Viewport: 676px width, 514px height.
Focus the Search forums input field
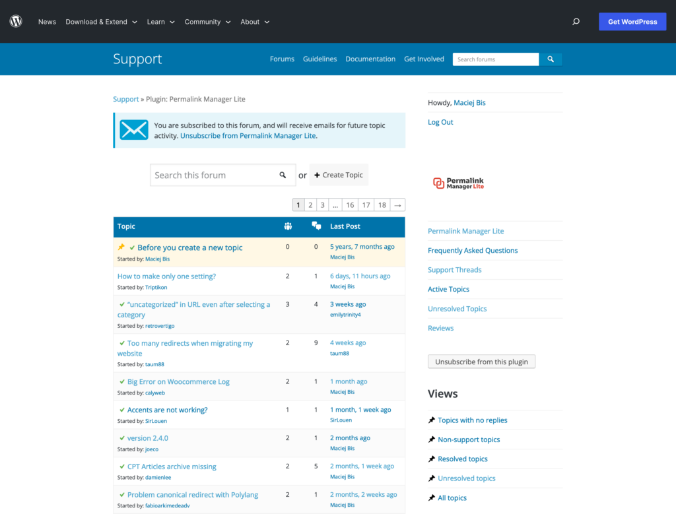pyautogui.click(x=496, y=59)
